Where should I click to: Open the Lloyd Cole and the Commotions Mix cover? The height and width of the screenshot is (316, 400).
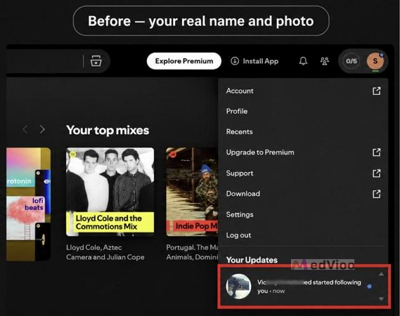pyautogui.click(x=110, y=192)
